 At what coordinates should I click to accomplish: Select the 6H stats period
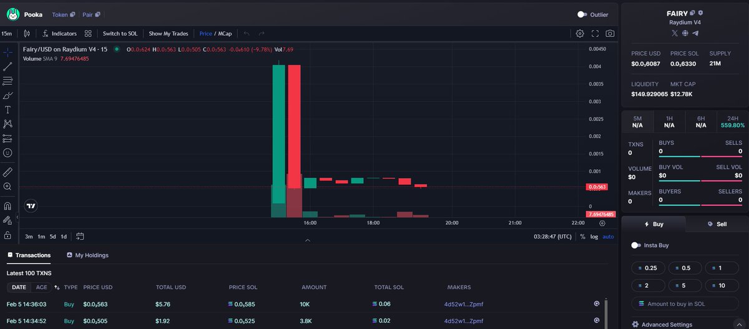point(701,122)
